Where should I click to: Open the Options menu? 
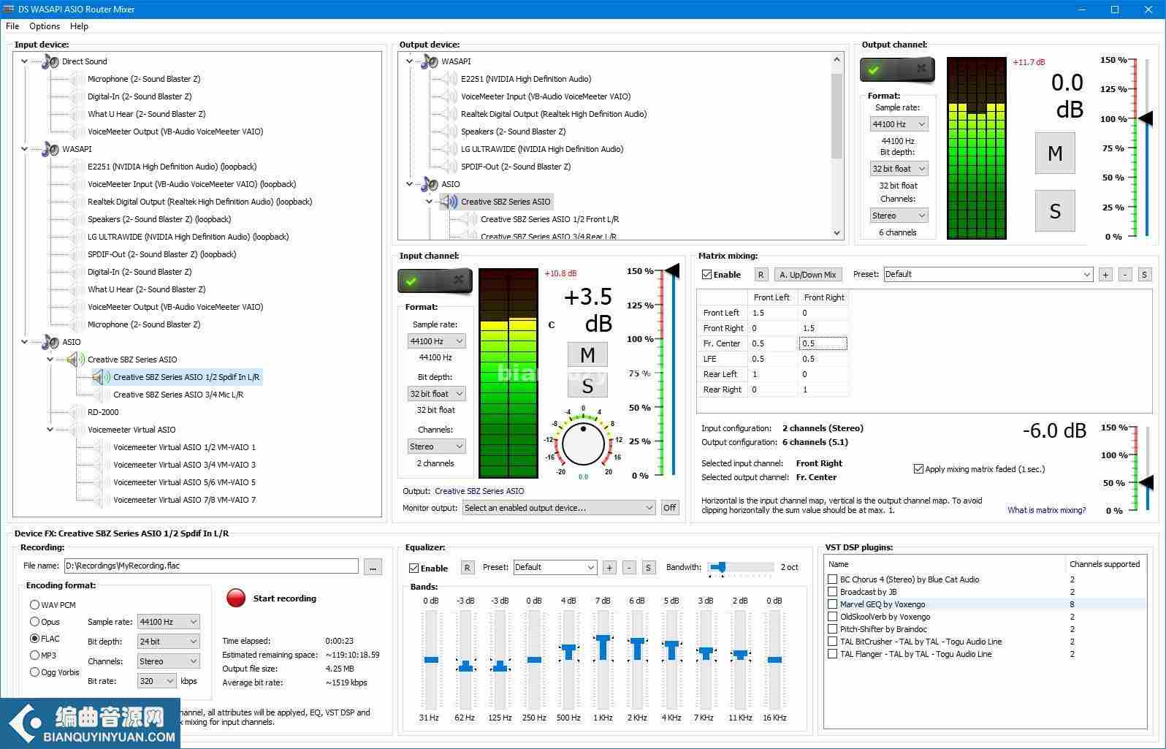pos(45,26)
